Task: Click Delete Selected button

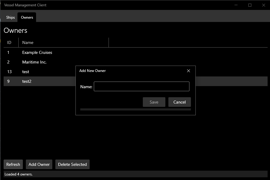Action: [x=72, y=164]
